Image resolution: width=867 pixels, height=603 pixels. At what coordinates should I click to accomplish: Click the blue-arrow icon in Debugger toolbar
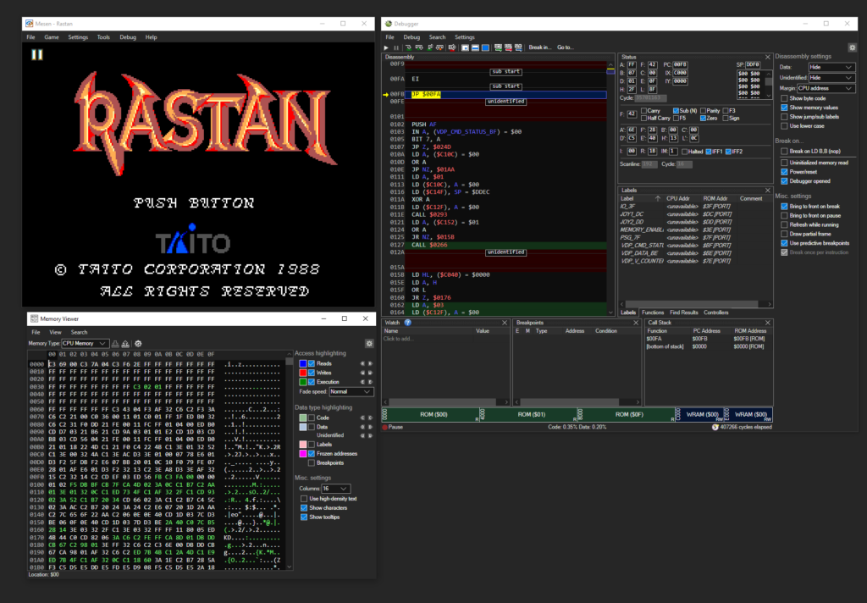pos(518,47)
